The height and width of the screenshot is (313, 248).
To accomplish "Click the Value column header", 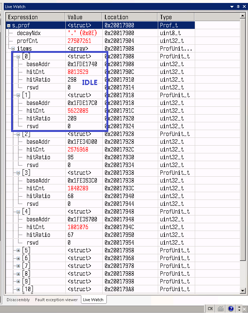I will (84, 17).
